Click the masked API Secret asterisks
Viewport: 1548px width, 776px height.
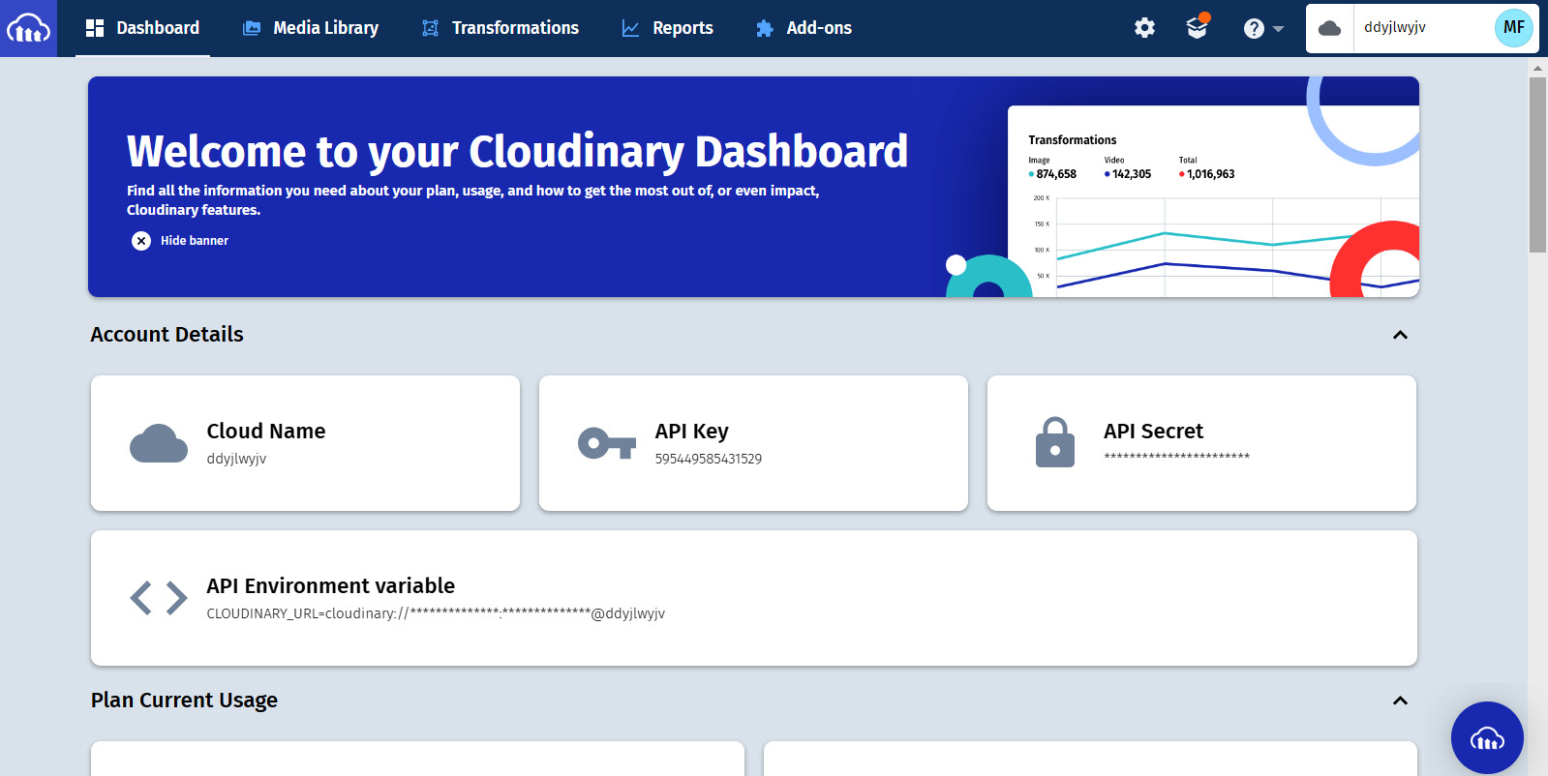coord(1176,457)
